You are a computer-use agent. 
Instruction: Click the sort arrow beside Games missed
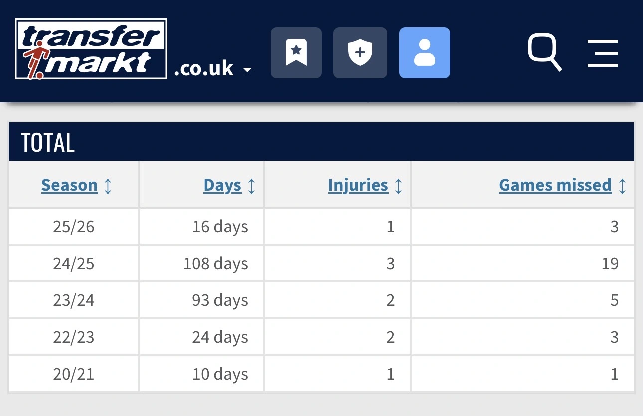[x=622, y=186]
